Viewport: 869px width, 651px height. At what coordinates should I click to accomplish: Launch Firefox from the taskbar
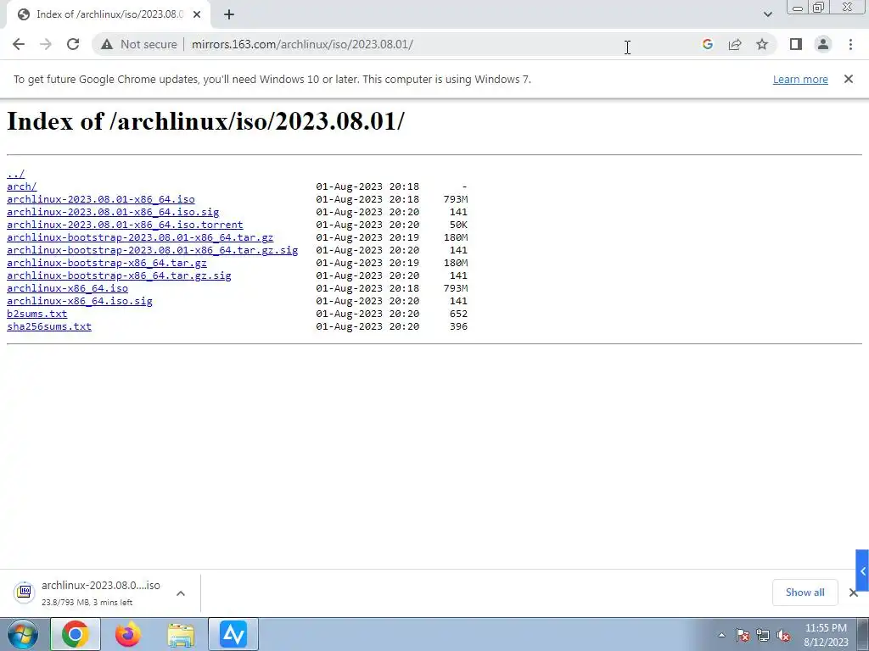click(128, 634)
